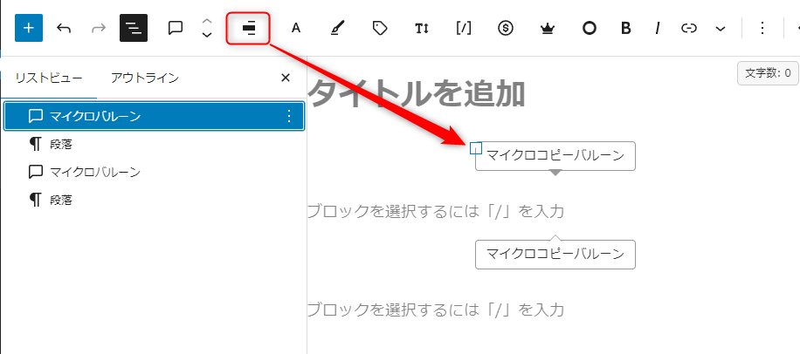Open block options three-dot menu in toolbar
Image resolution: width=800 pixels, height=354 pixels.
pyautogui.click(x=762, y=28)
